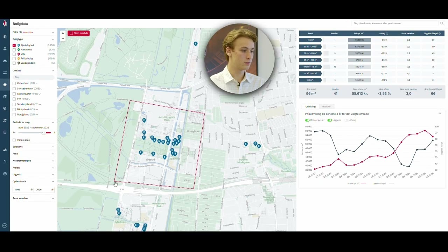Expand the Areal filter
448x252 pixels.
[33, 154]
